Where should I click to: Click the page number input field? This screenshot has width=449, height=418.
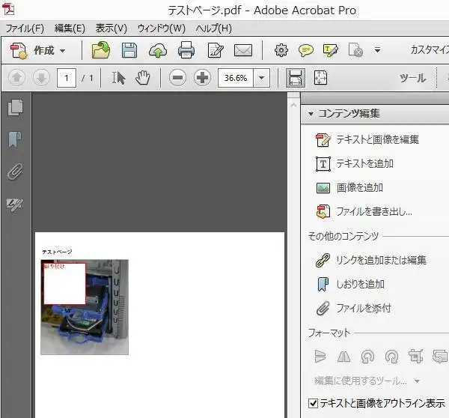(x=67, y=78)
